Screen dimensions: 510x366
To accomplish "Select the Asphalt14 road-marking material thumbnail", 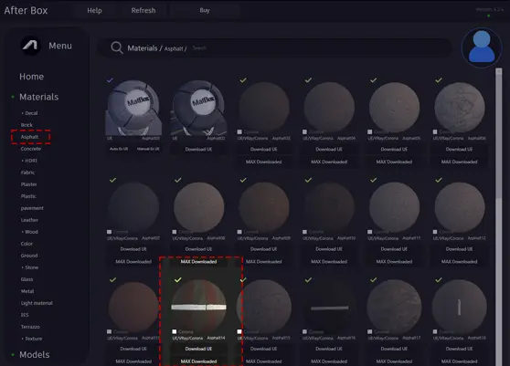I will pos(199,307).
